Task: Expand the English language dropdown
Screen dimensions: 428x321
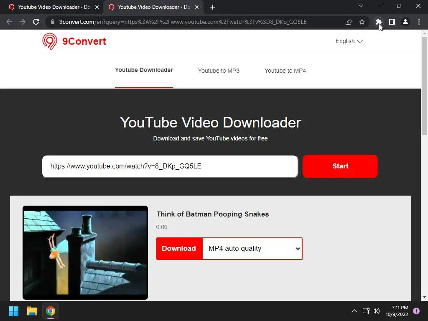Action: tap(349, 41)
